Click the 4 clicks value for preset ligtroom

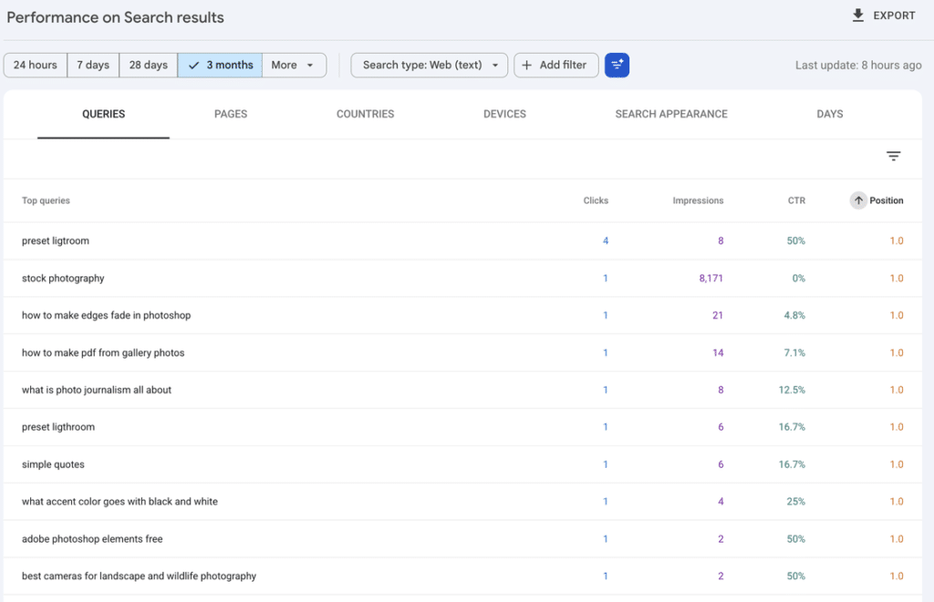[606, 241]
